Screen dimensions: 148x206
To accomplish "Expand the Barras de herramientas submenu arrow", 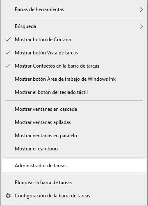I will tap(141, 9).
